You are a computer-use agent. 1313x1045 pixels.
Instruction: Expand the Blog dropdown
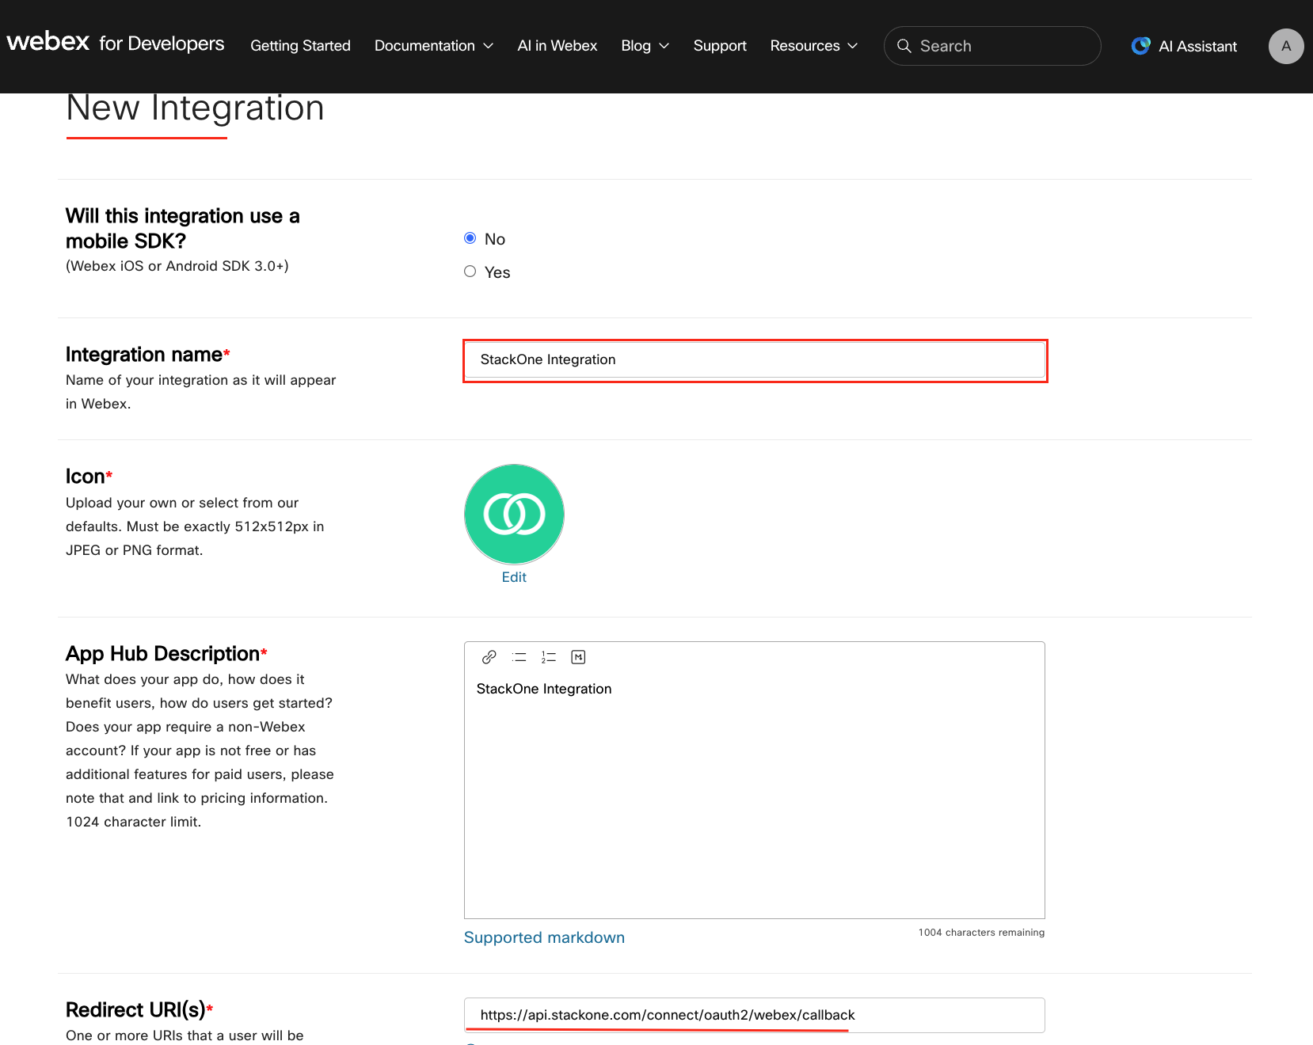(645, 46)
